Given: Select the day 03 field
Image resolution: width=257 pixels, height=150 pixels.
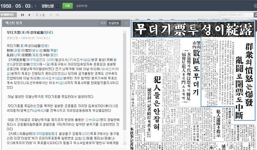Looking at the screenshot, I should pyautogui.click(x=28, y=6).
